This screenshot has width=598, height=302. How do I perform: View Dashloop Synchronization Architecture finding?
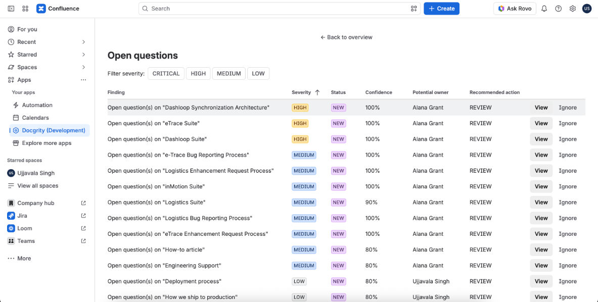(541, 108)
